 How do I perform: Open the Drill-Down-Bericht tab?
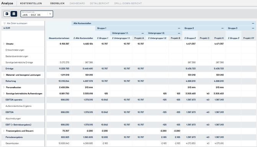pos(128,3)
